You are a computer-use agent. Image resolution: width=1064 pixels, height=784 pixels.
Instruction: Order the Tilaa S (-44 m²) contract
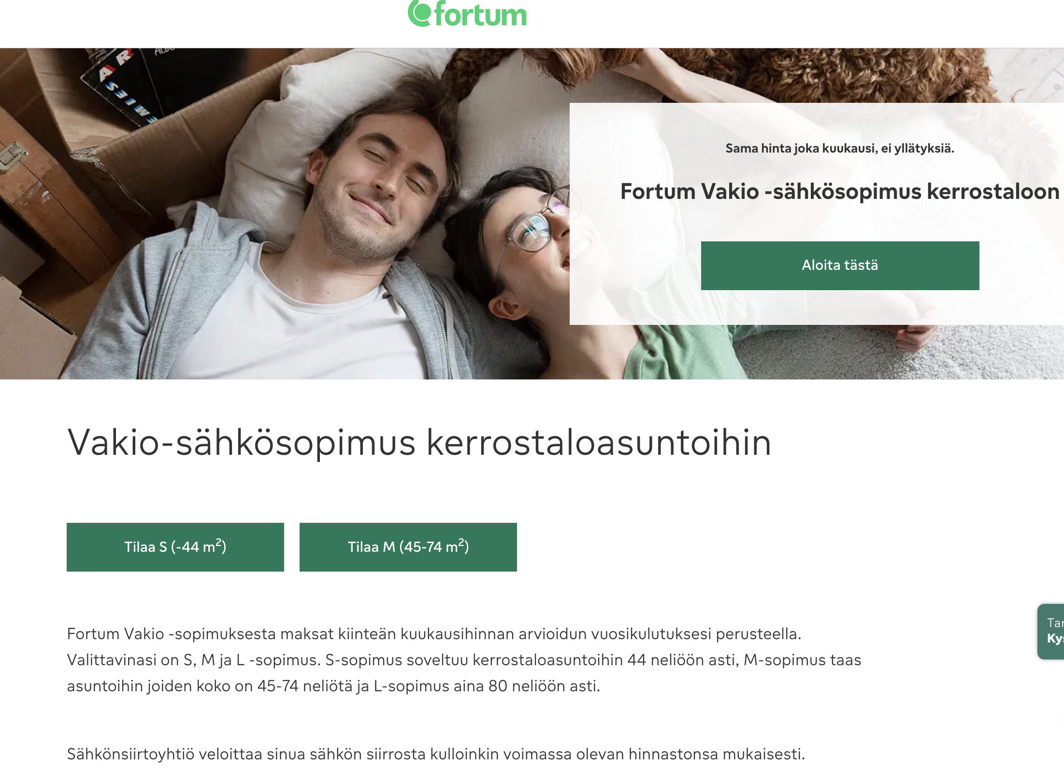[x=175, y=547]
